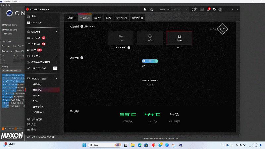Open the highlighted performance control sidebar entry
The image size is (265, 149).
pyautogui.click(x=37, y=90)
